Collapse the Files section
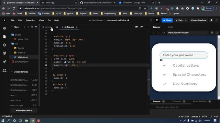 [x=12, y=27]
